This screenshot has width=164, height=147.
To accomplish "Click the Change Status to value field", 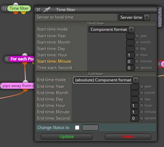I will click(x=90, y=128).
